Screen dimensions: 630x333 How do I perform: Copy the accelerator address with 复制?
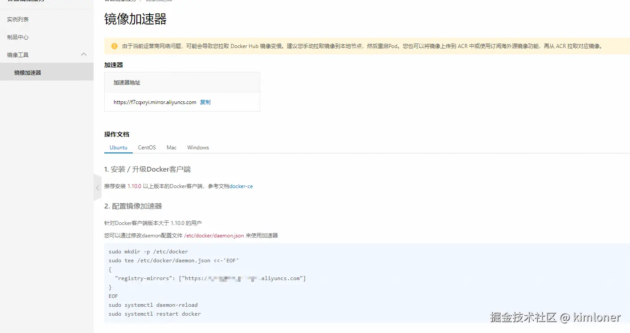click(x=205, y=102)
